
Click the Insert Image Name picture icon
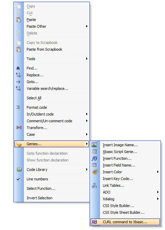click(x=94, y=145)
